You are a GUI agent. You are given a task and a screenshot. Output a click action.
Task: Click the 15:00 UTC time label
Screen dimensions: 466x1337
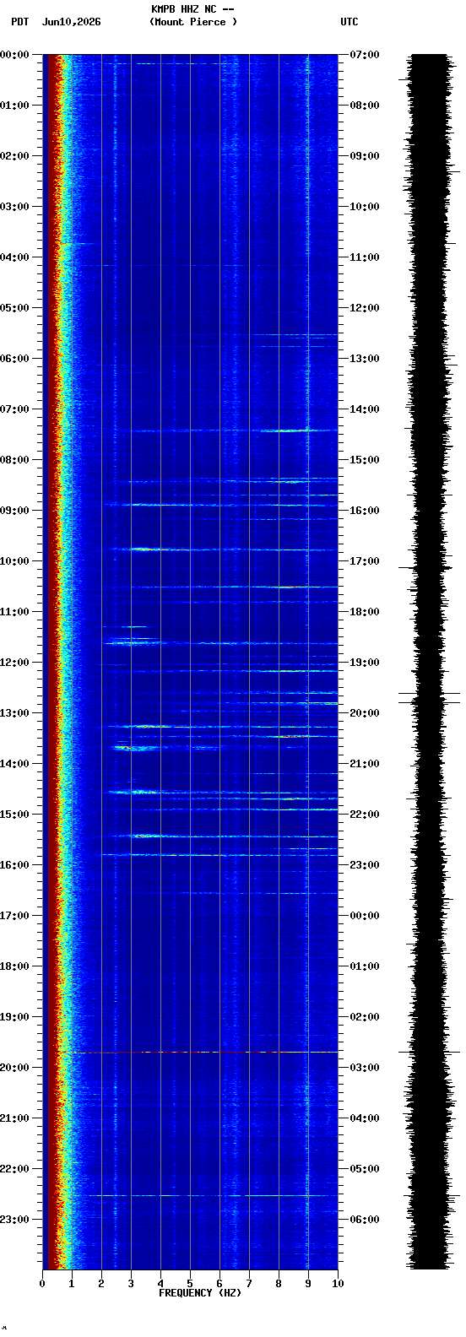pyautogui.click(x=365, y=460)
